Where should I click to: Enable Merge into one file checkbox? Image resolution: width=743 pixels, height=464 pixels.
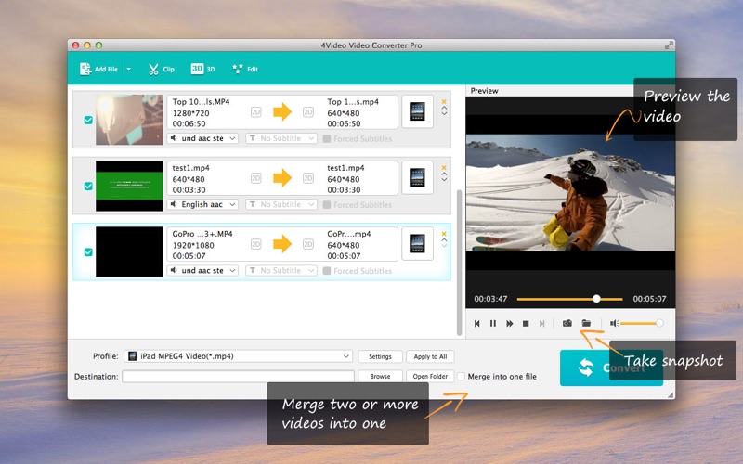pyautogui.click(x=461, y=377)
